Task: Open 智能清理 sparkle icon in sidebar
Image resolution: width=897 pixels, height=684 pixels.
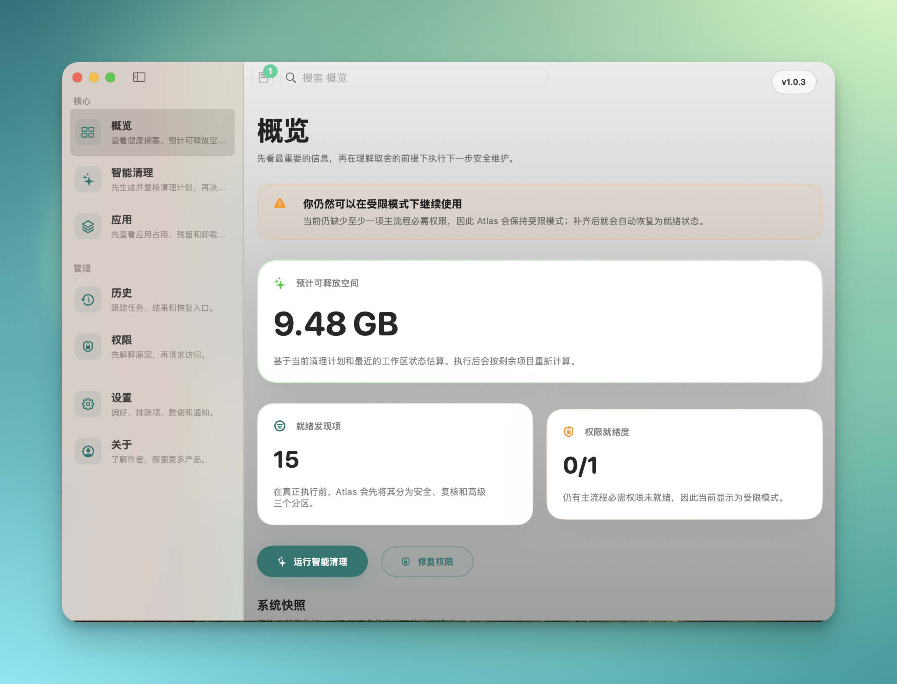Action: [88, 179]
